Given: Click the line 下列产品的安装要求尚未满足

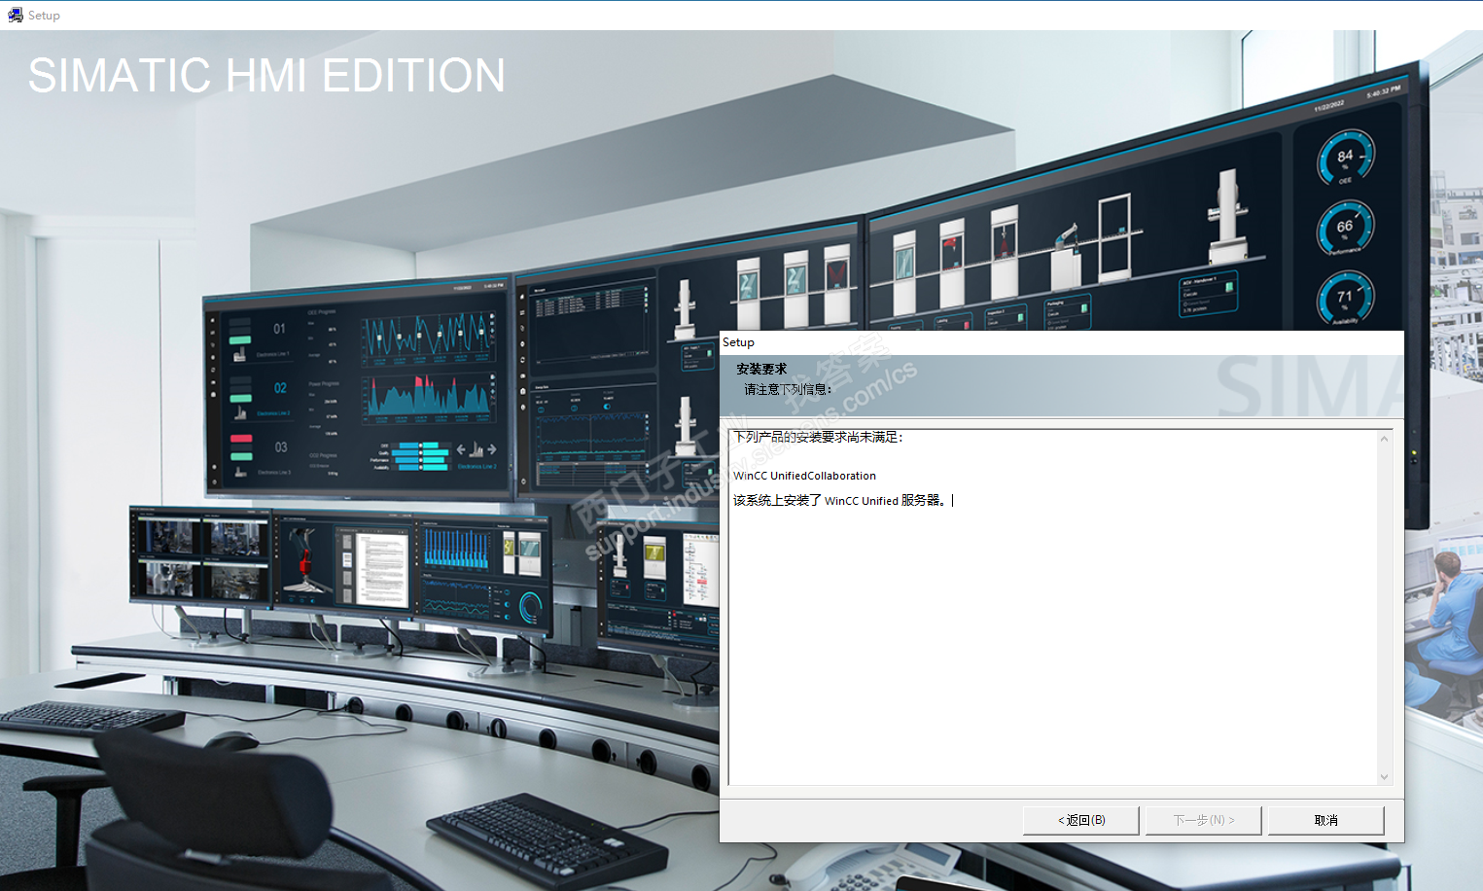Looking at the screenshot, I should click(x=818, y=437).
